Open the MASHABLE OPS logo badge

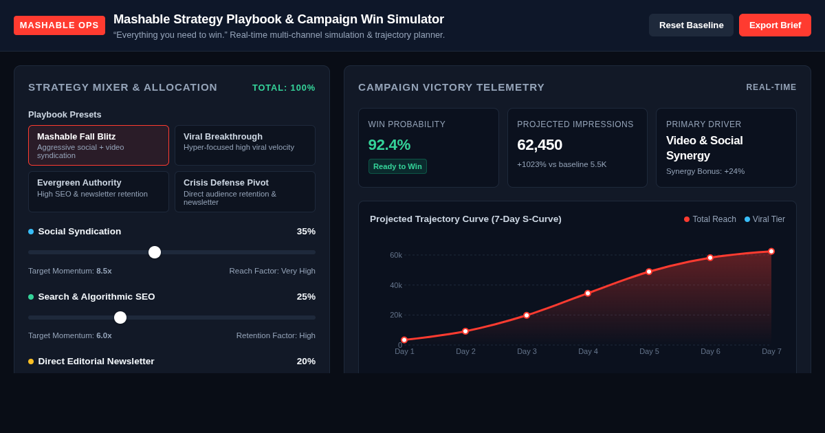(59, 25)
